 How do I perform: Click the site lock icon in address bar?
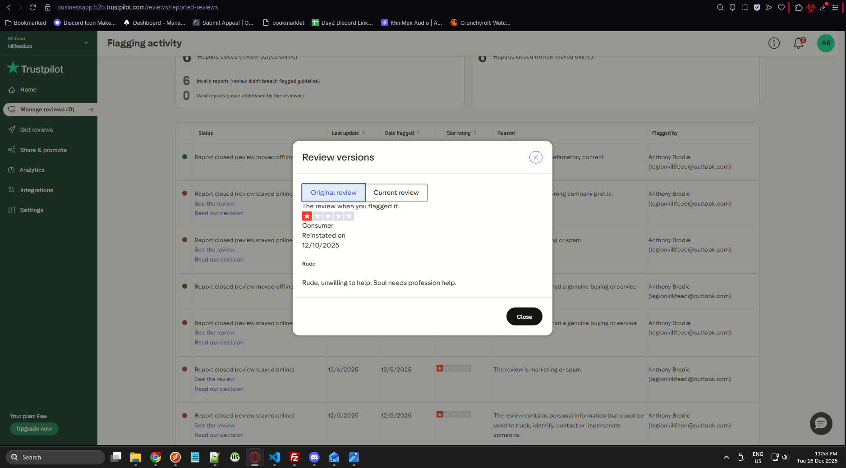point(47,7)
